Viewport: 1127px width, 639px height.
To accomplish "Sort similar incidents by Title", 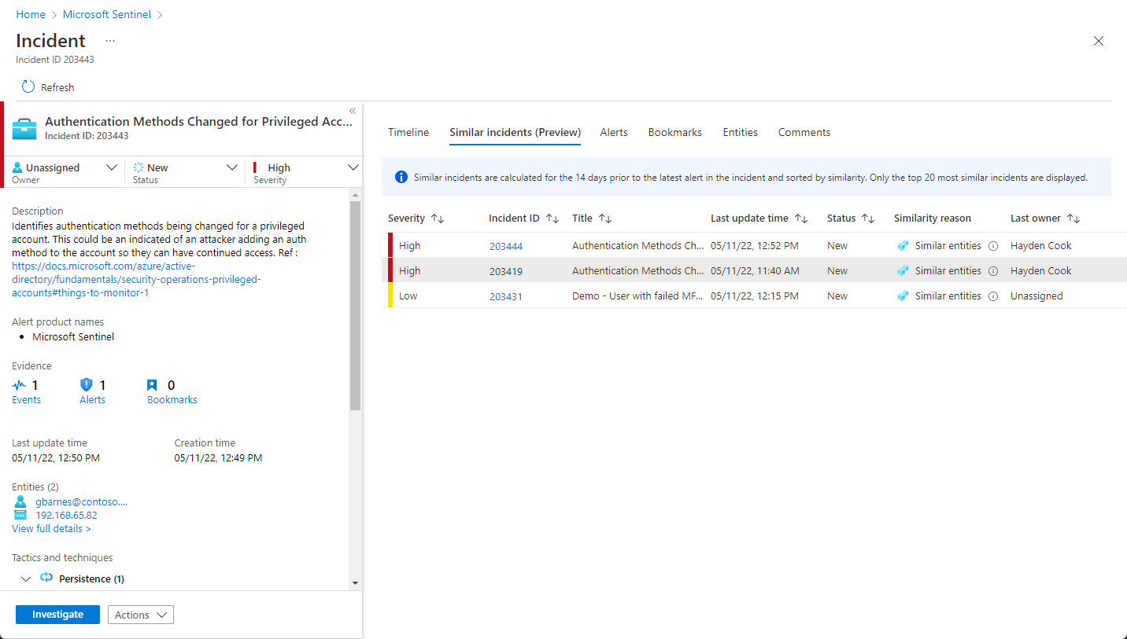I will click(605, 219).
